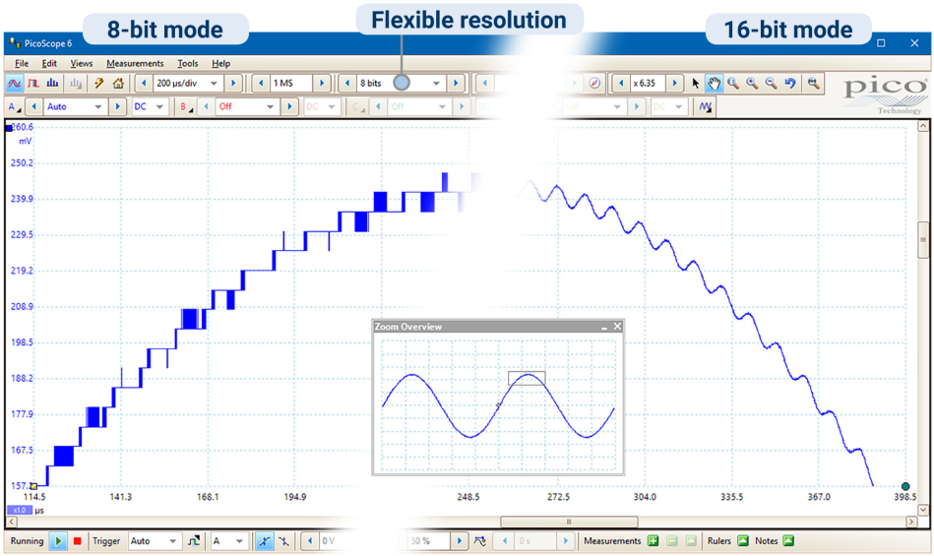The height and width of the screenshot is (556, 934).
Task: Select the hand pan tool
Action: pos(715,84)
